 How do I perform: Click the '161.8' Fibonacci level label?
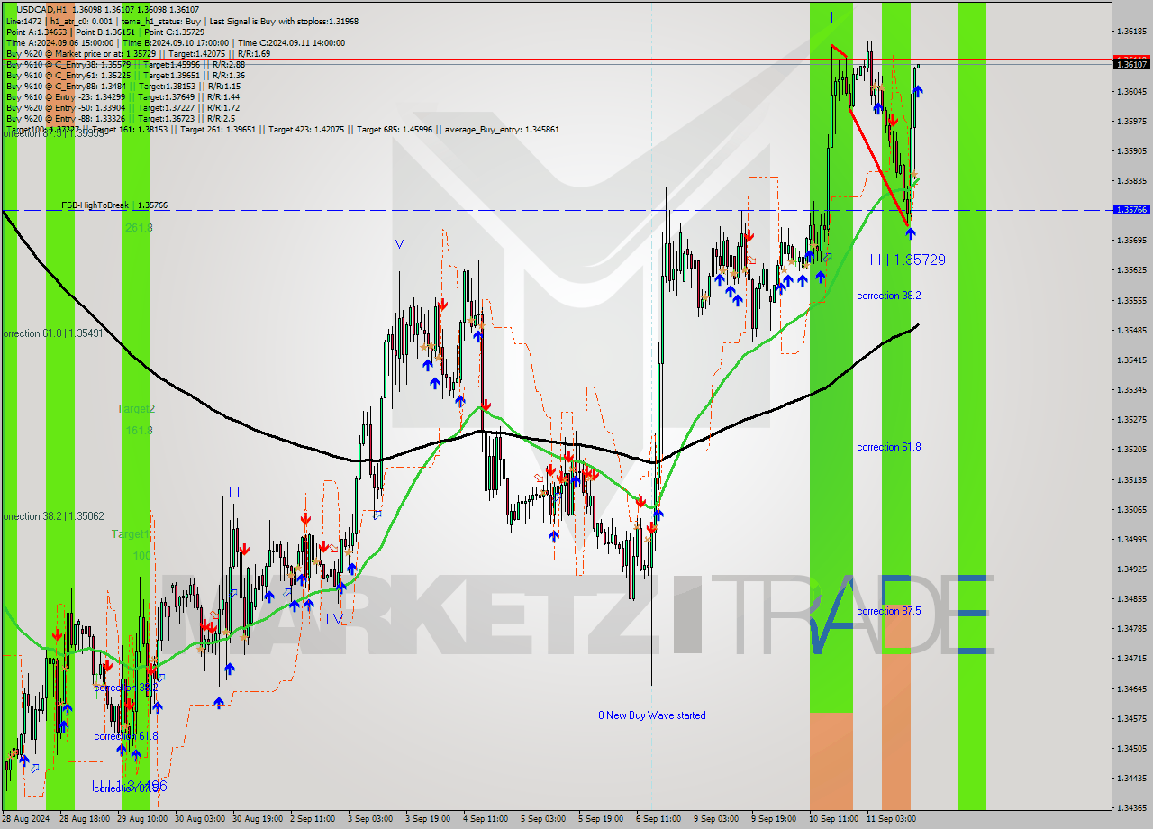[x=139, y=431]
